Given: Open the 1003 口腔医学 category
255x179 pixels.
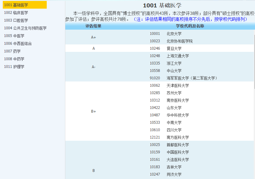Looking at the screenshot, I should (16, 20).
